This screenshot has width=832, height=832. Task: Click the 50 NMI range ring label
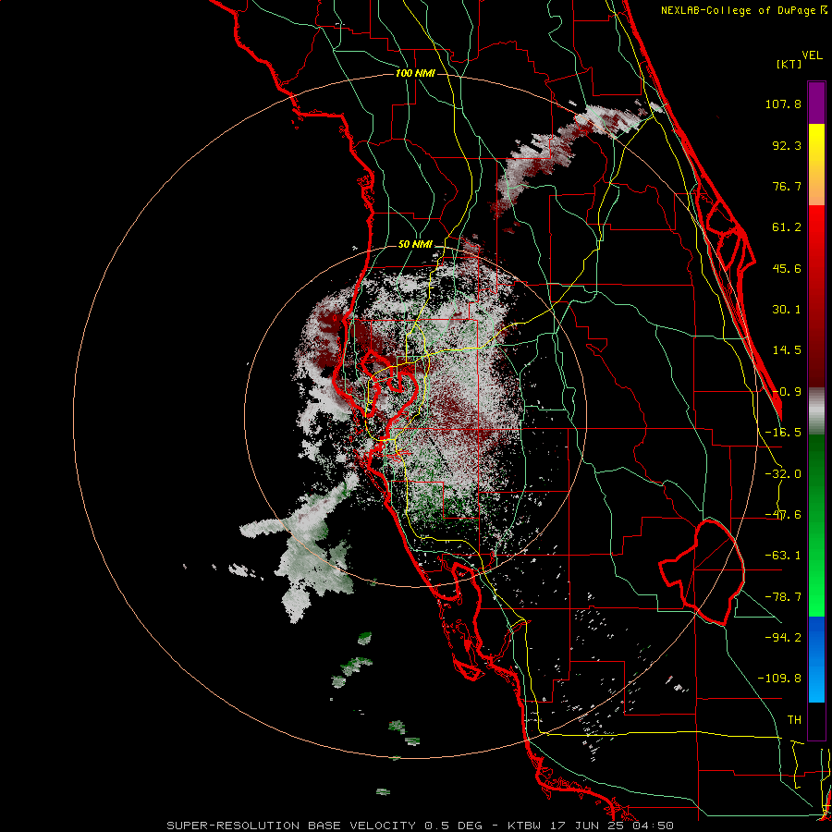(415, 245)
